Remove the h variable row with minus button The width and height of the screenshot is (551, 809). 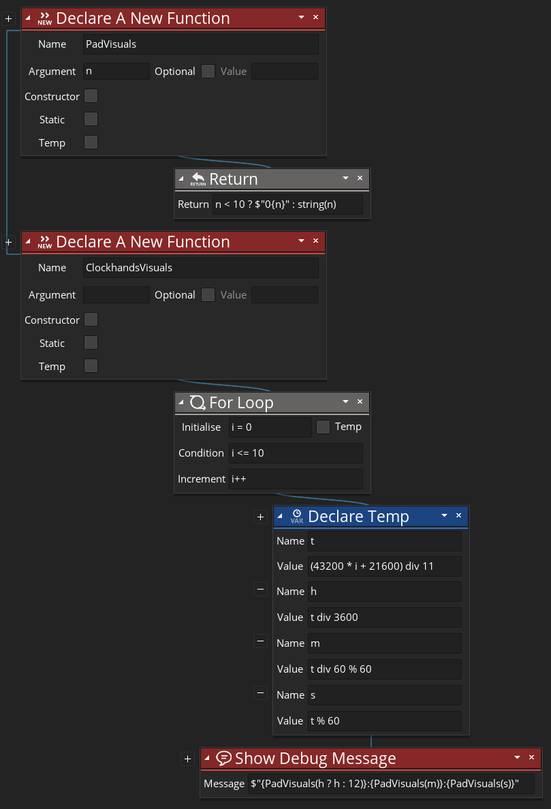(260, 590)
